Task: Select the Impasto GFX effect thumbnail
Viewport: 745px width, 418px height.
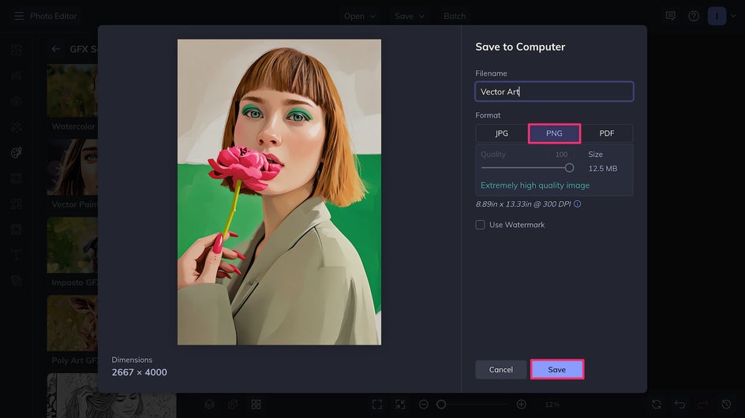Action: (73, 245)
